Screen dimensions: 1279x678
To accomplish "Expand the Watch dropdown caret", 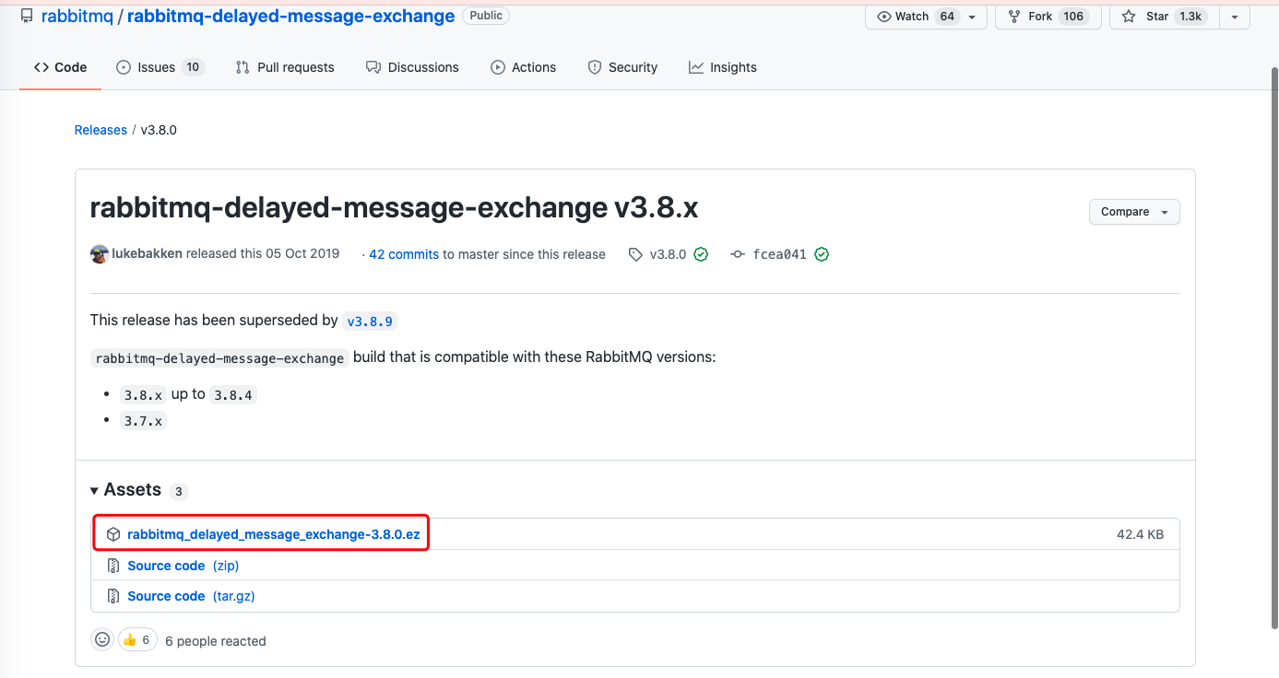I will pos(972,17).
